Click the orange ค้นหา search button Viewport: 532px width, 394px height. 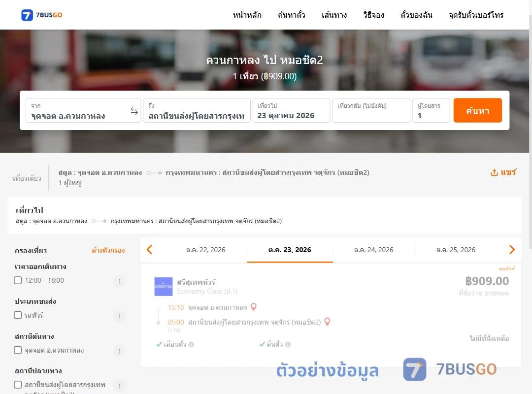[x=477, y=110]
